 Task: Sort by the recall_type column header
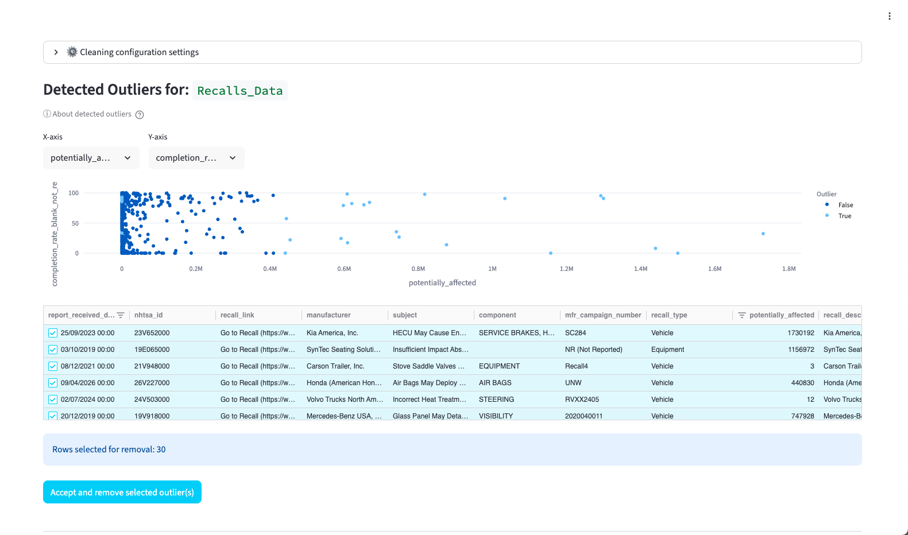click(689, 315)
